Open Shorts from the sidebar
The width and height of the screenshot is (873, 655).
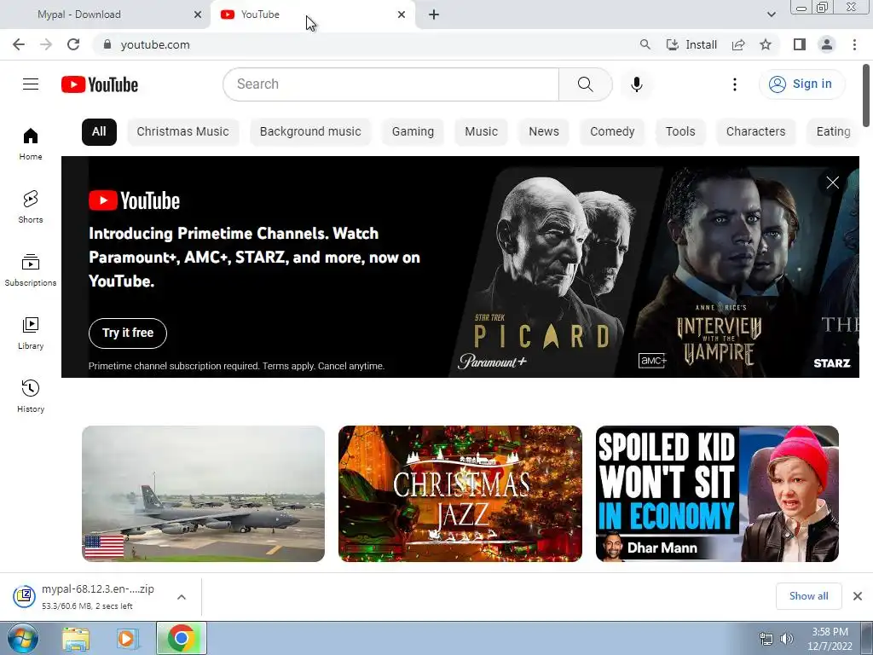coord(31,207)
